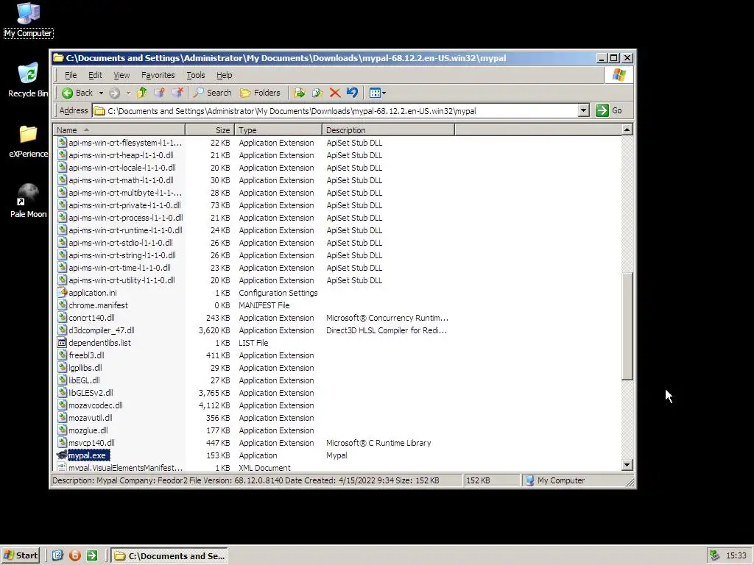Select the mypal.exe application icon
The image size is (754, 565).
(62, 455)
